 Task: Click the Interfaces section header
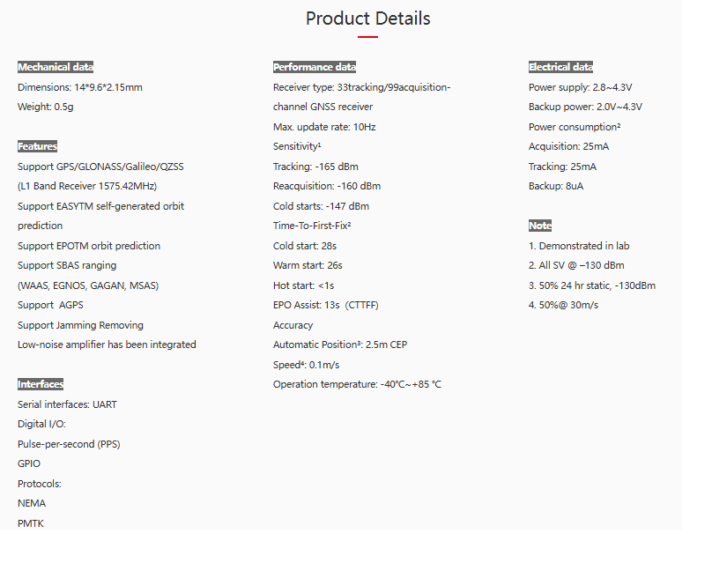tap(41, 384)
